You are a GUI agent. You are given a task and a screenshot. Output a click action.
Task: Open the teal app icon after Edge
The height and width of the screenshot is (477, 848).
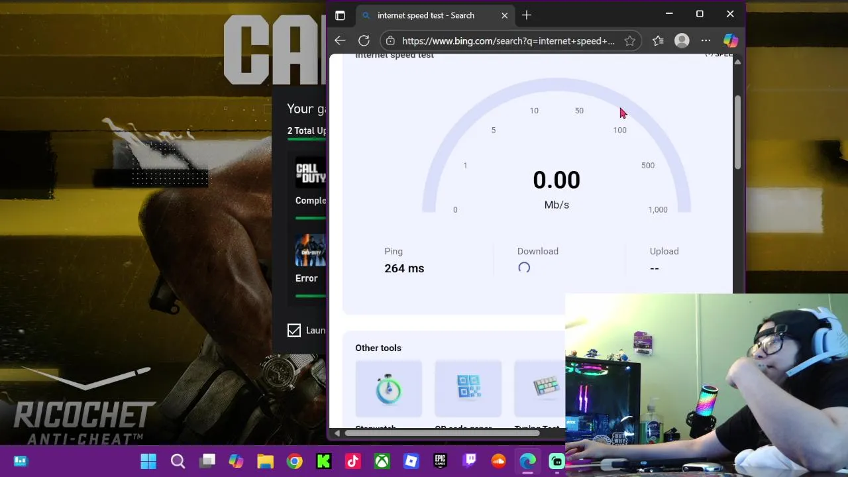point(556,461)
